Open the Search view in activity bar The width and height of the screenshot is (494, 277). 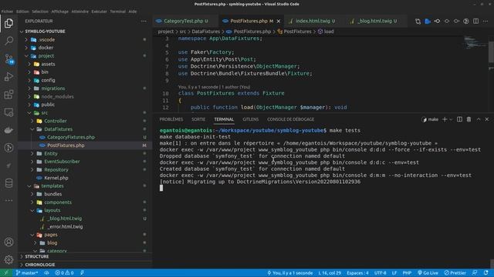[8, 41]
